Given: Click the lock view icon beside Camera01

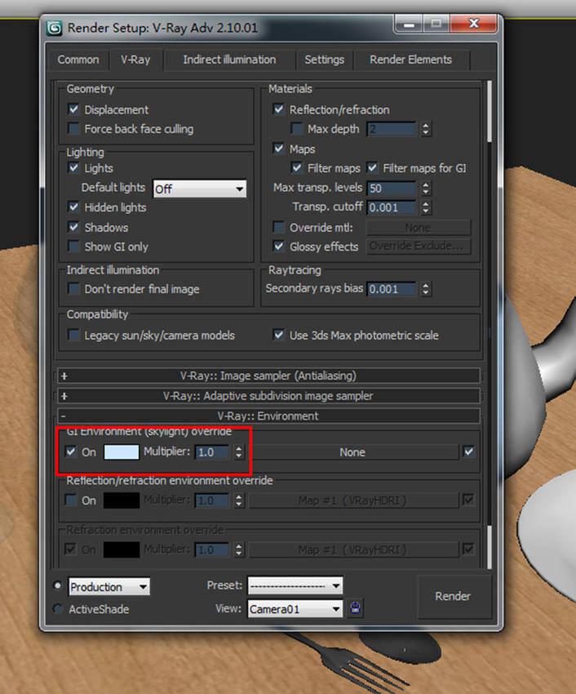Looking at the screenshot, I should [355, 608].
